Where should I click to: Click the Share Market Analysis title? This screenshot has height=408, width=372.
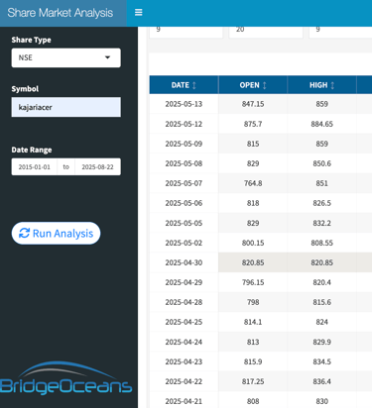[61, 13]
